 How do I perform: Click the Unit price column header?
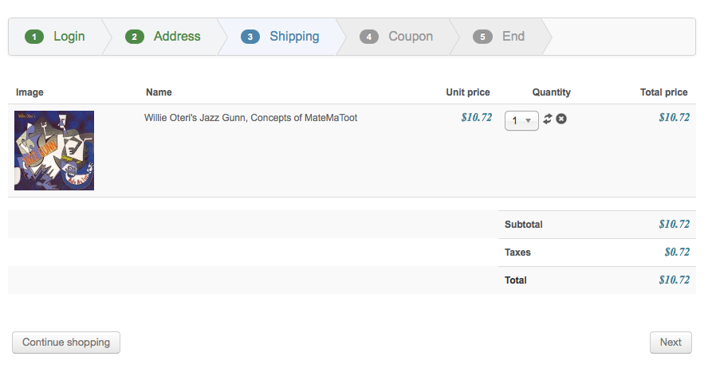pos(467,92)
